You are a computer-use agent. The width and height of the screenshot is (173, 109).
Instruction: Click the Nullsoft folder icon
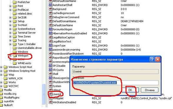(x=1, y=105)
